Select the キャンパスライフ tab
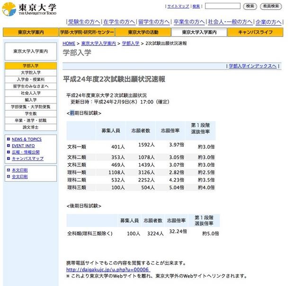303x286 pixels. (x=255, y=32)
